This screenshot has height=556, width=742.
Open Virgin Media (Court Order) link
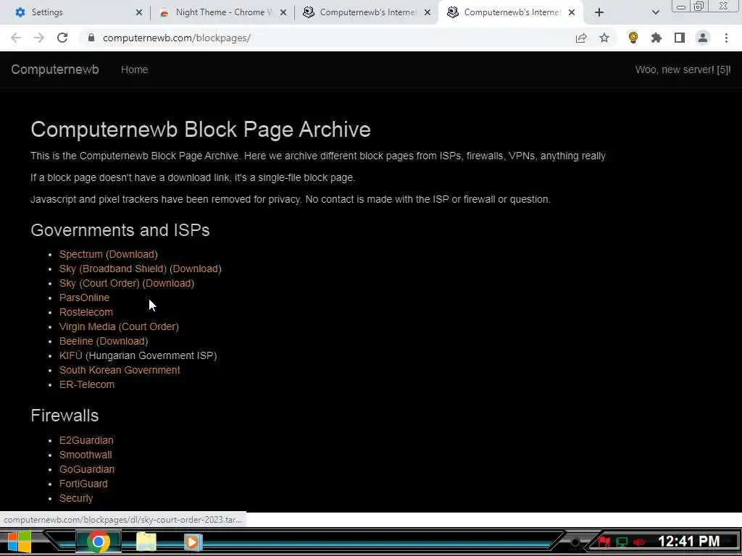tap(119, 327)
